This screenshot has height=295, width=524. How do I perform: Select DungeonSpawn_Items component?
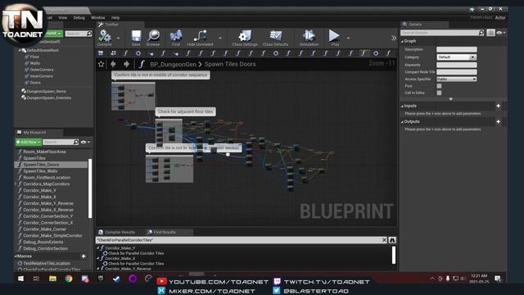point(46,91)
